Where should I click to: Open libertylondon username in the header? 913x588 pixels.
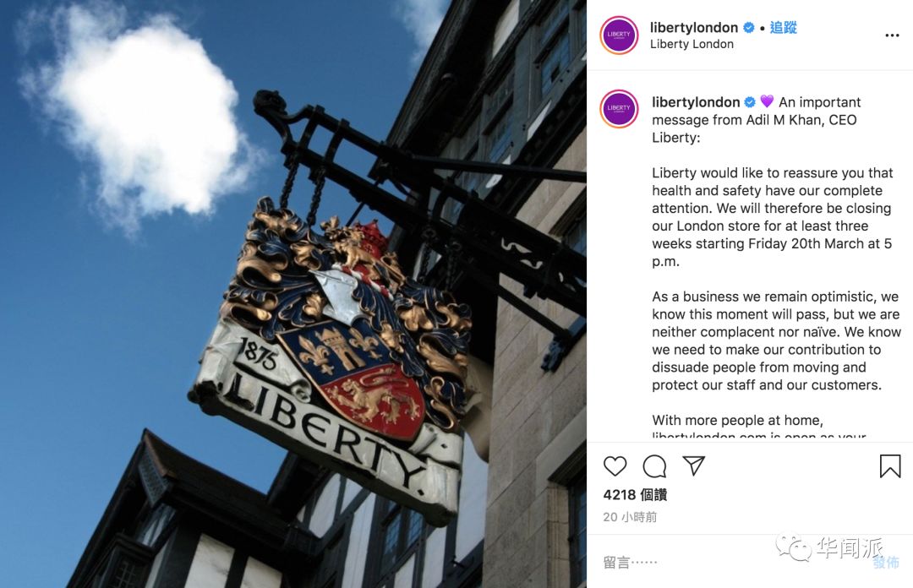(x=694, y=27)
